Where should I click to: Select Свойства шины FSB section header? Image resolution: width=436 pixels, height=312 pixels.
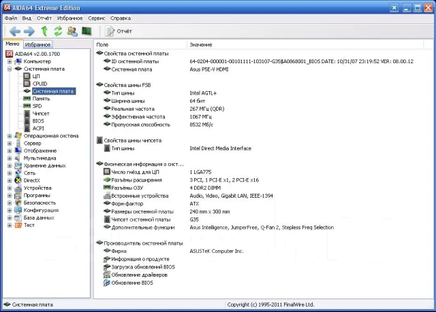pyautogui.click(x=123, y=85)
